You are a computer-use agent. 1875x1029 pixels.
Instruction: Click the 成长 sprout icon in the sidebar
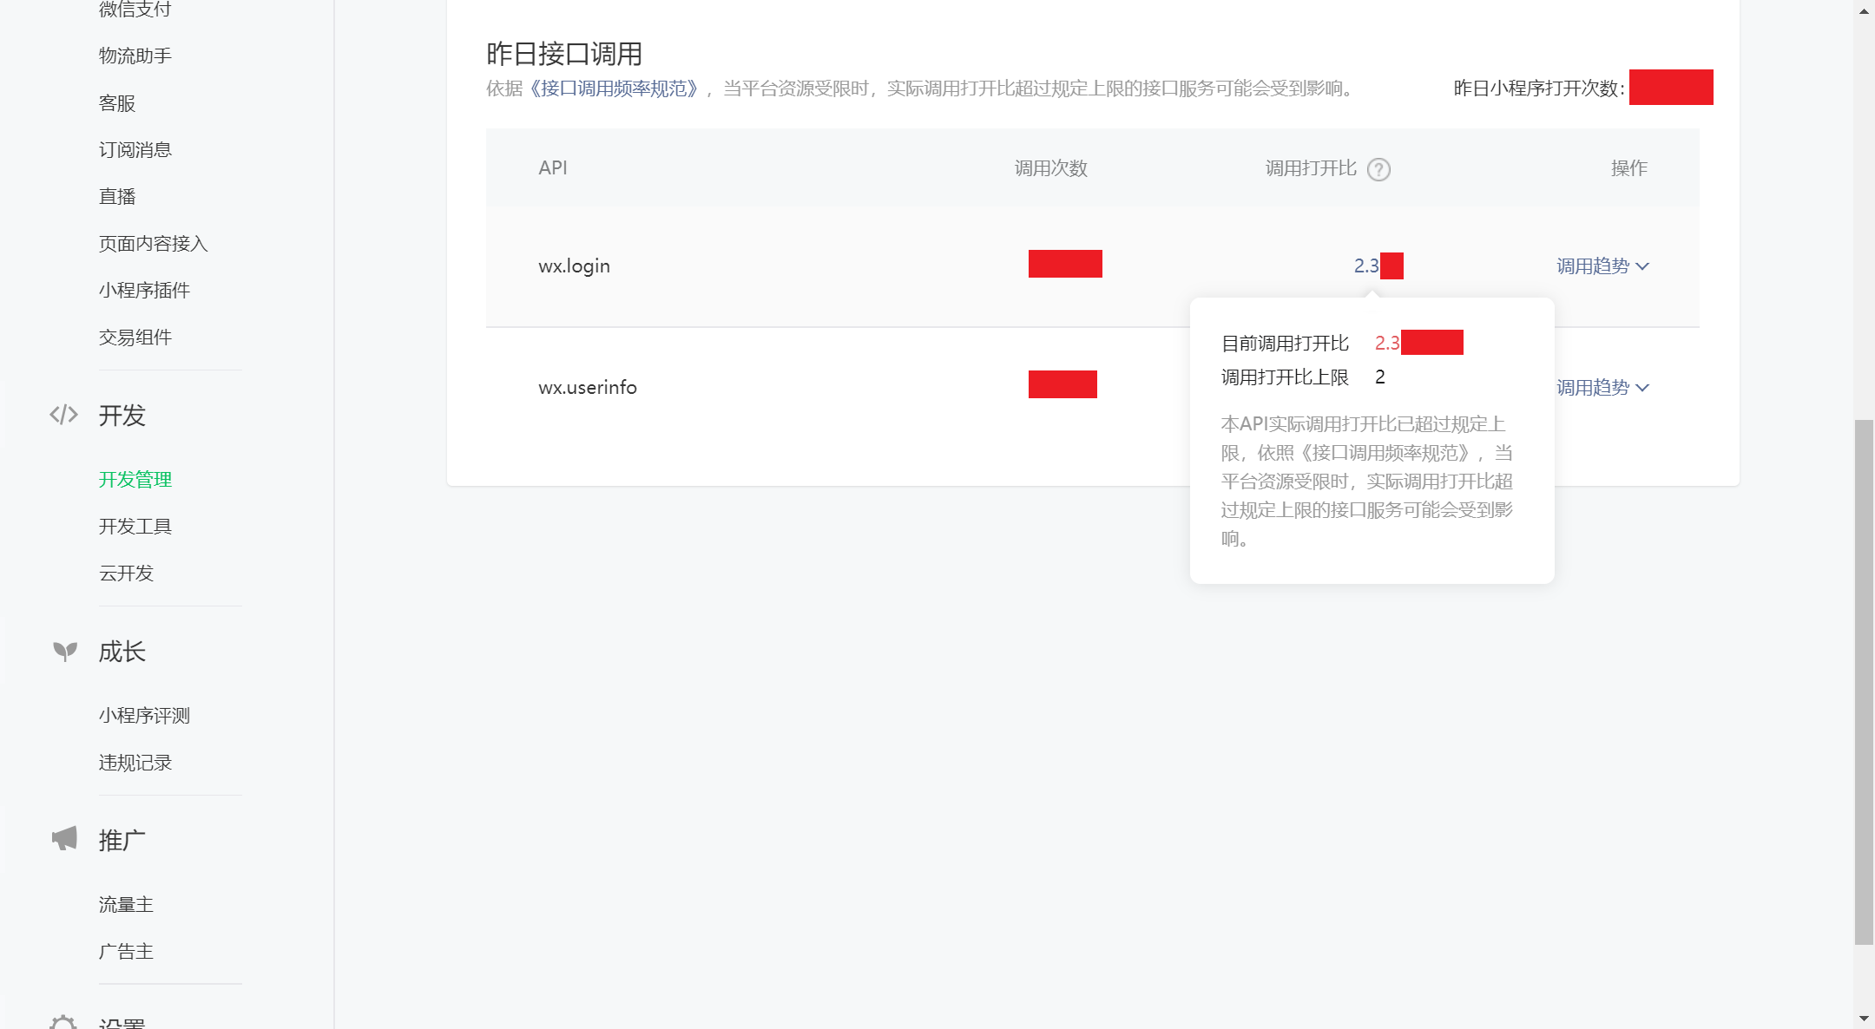(x=64, y=651)
